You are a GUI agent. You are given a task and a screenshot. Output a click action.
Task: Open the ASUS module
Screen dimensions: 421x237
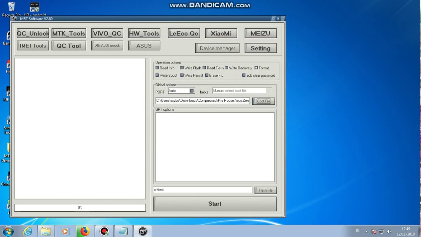144,46
